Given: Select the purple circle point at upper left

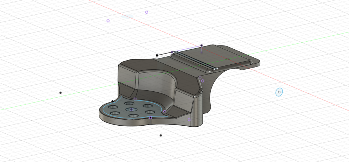Looking at the screenshot, I should [x=108, y=21].
